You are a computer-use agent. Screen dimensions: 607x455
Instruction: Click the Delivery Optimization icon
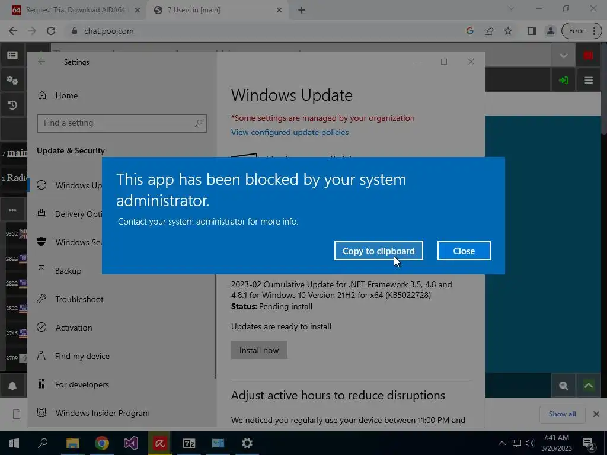point(41,213)
